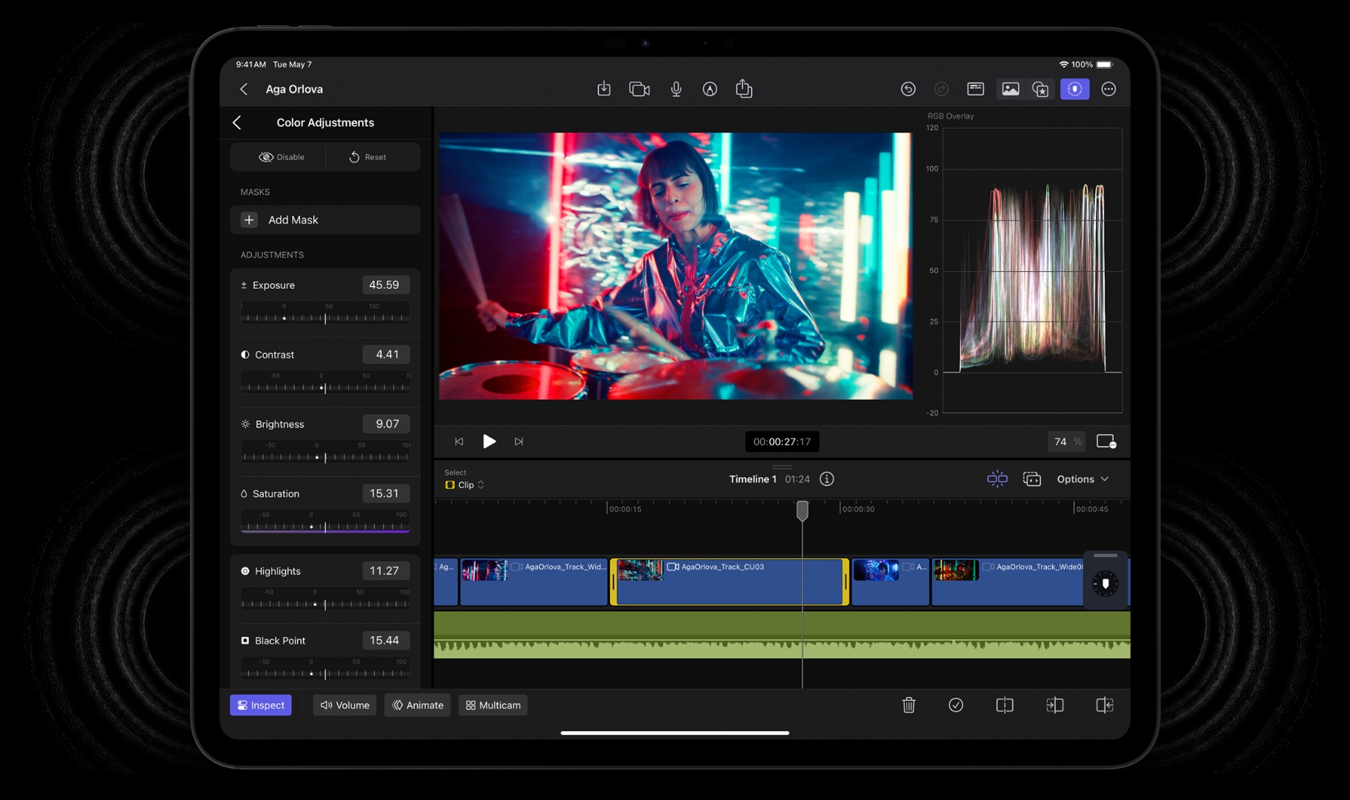Toggle timeline snapping icon
The height and width of the screenshot is (800, 1350).
997,479
